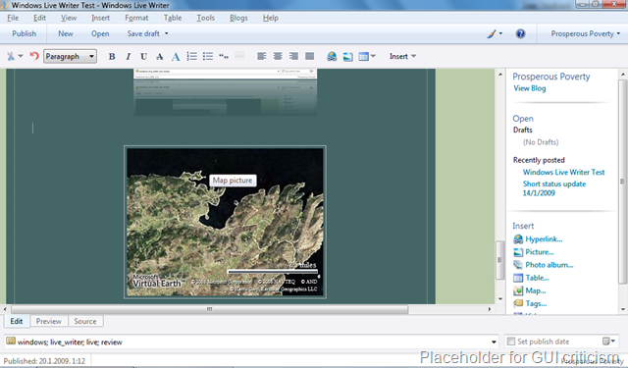Open the Save draft dropdown arrow
628x368 pixels.
[x=167, y=33]
